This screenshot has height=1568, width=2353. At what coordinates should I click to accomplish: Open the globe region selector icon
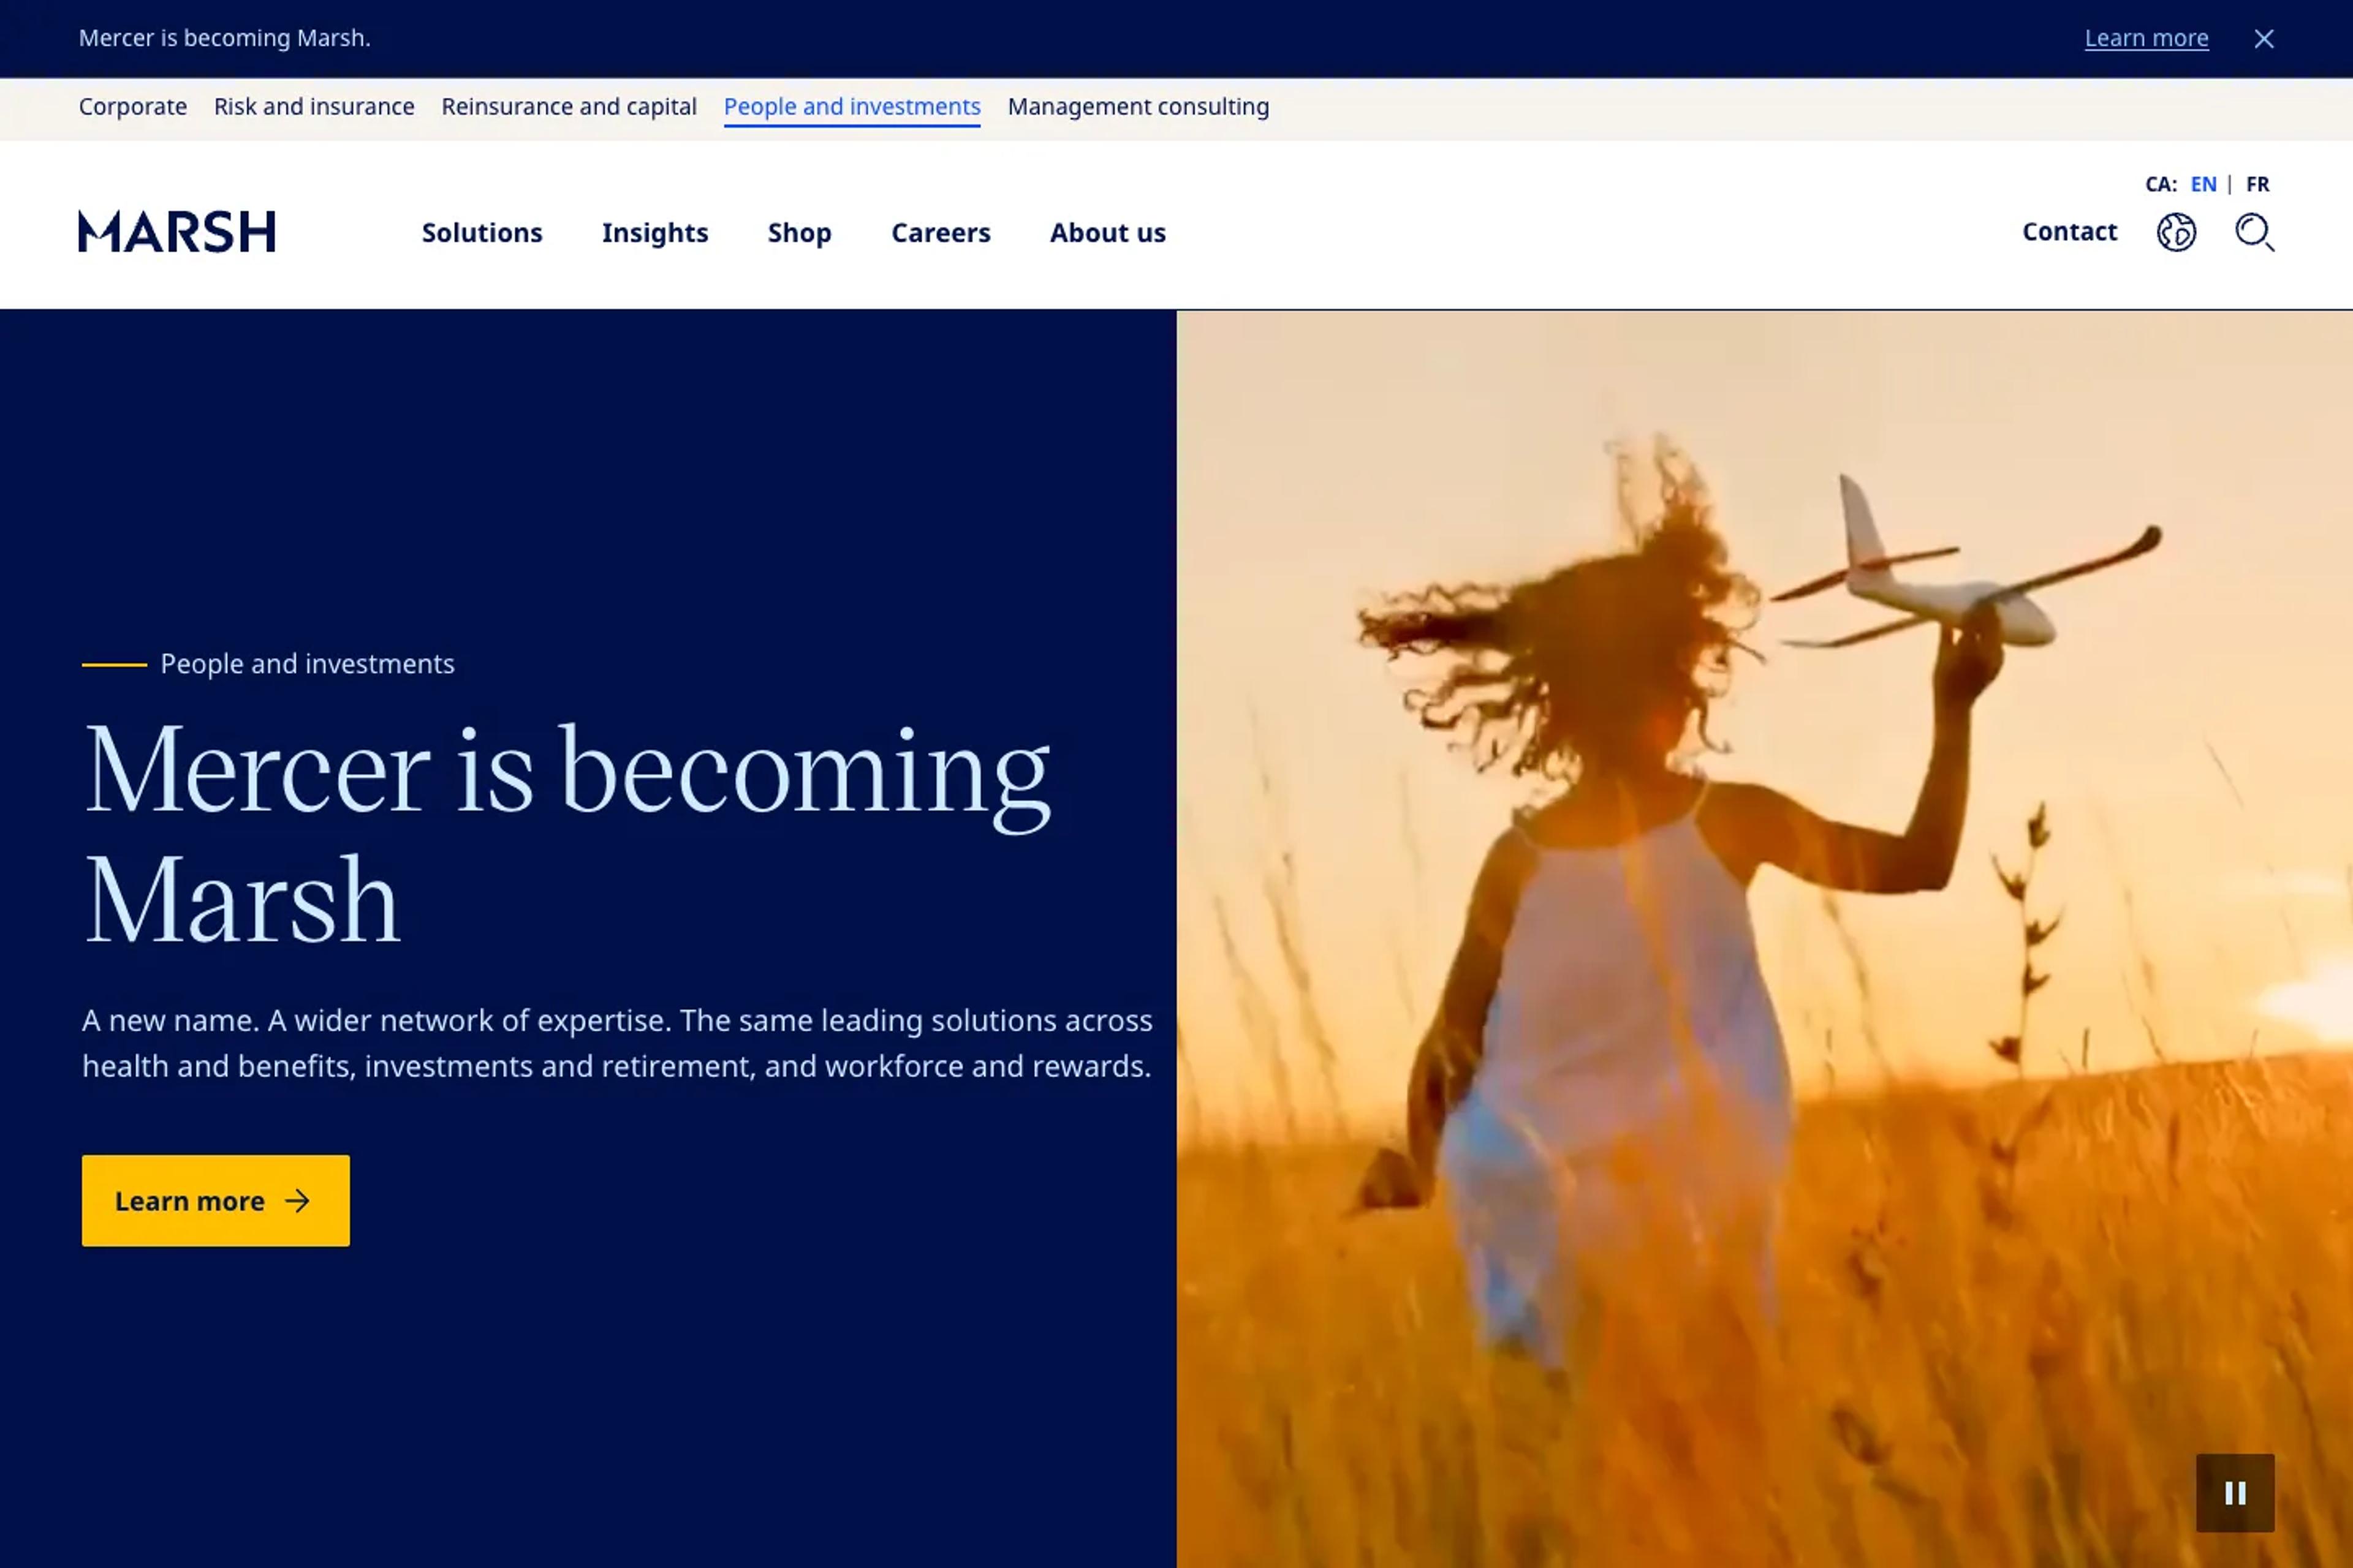coord(2176,232)
